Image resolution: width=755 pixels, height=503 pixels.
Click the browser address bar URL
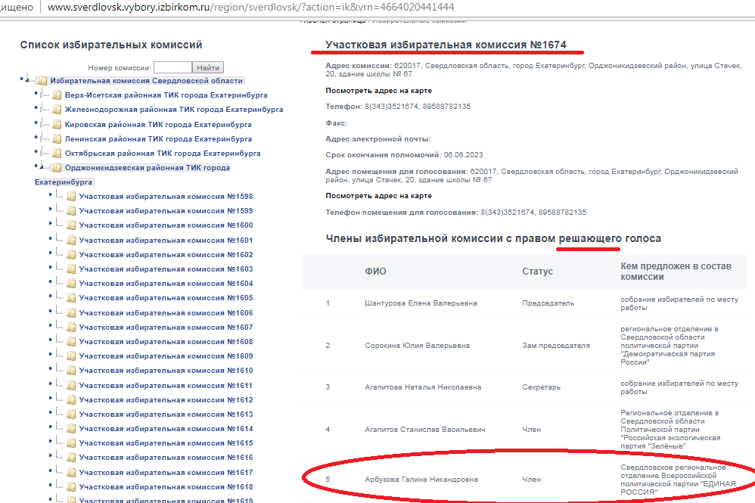pos(250,7)
